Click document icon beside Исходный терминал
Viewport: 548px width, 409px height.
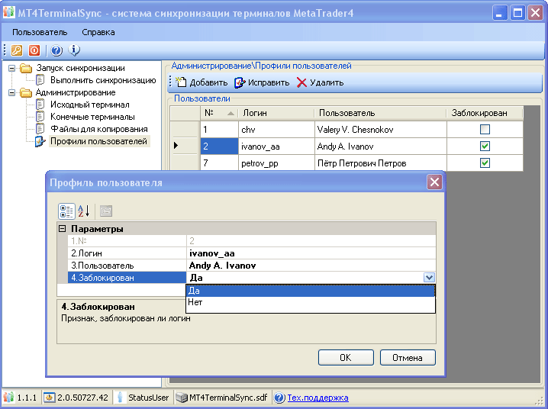click(x=40, y=105)
